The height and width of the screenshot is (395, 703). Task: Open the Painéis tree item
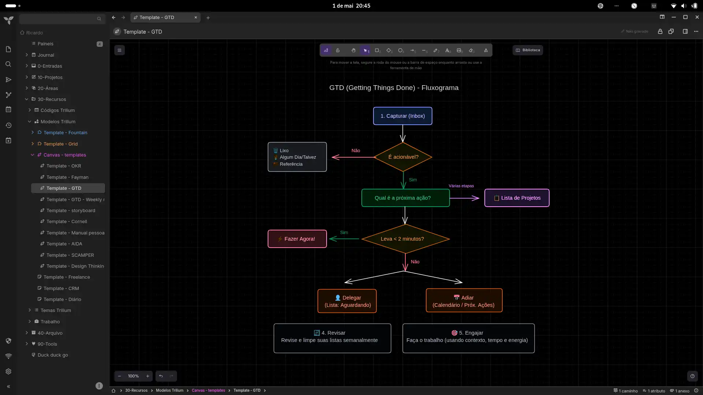tap(45, 44)
